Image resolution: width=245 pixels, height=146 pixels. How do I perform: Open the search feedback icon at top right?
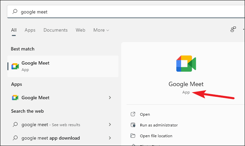pos(233,29)
